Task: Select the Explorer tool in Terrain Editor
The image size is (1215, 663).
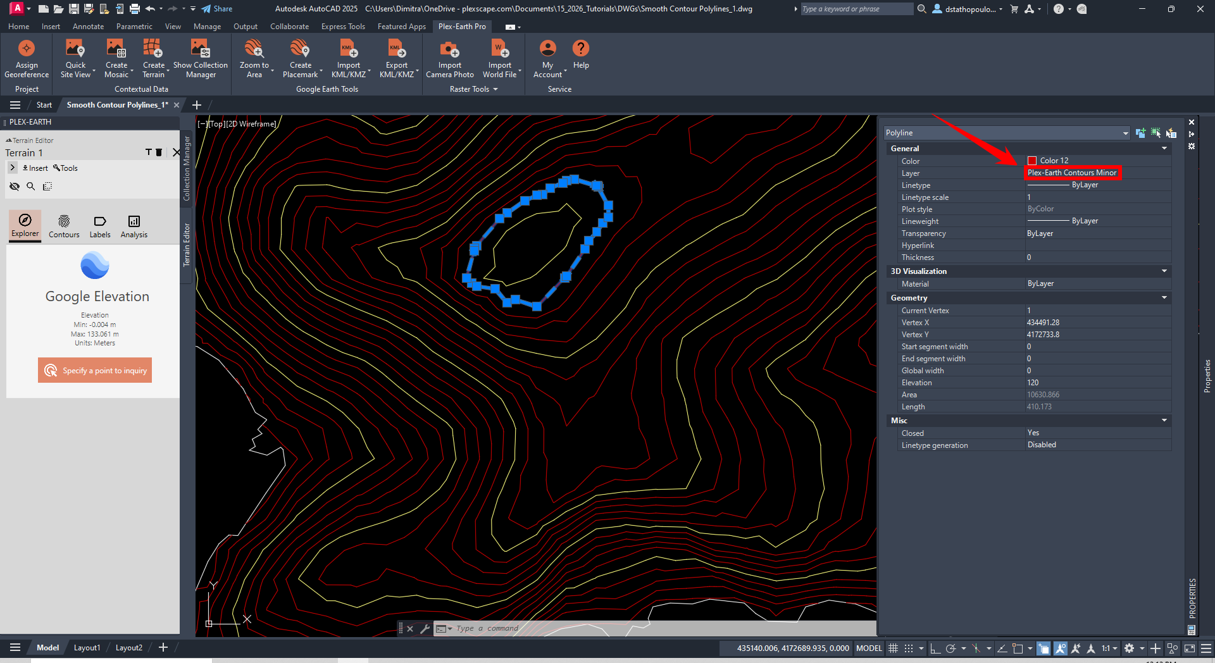Action: 25,226
